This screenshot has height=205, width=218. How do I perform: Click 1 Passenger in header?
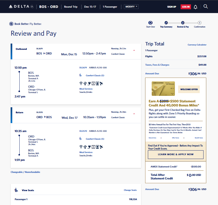point(110,7)
